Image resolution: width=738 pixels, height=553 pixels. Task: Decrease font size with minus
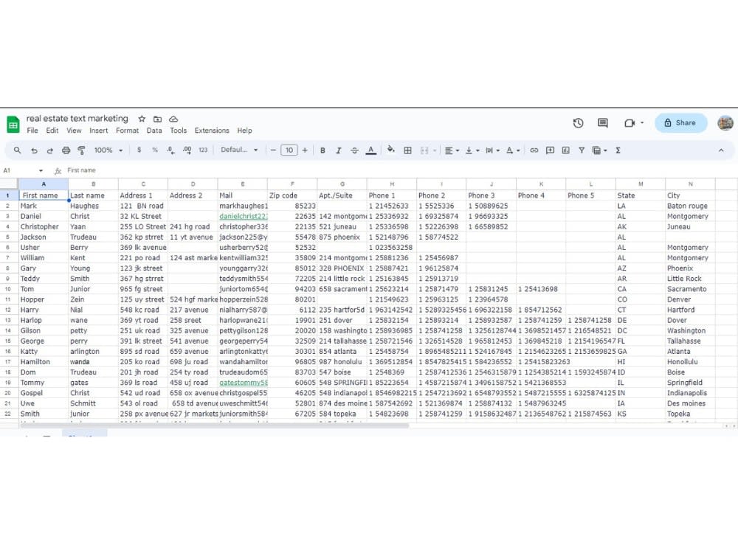coord(273,150)
